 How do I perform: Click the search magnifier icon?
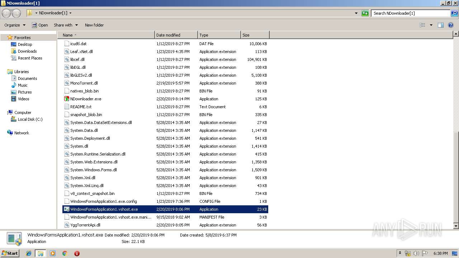[x=454, y=13]
